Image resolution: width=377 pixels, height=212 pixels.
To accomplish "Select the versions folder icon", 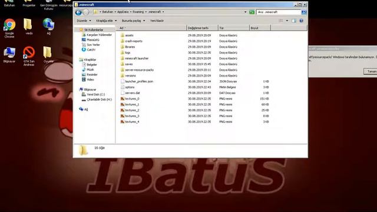I will click(123, 76).
